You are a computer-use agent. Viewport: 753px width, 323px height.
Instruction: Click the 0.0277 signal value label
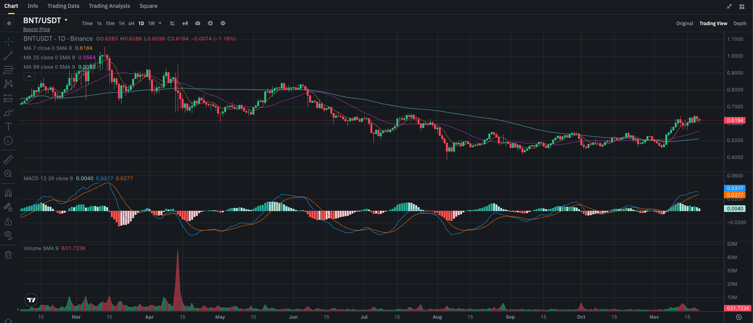(x=735, y=195)
